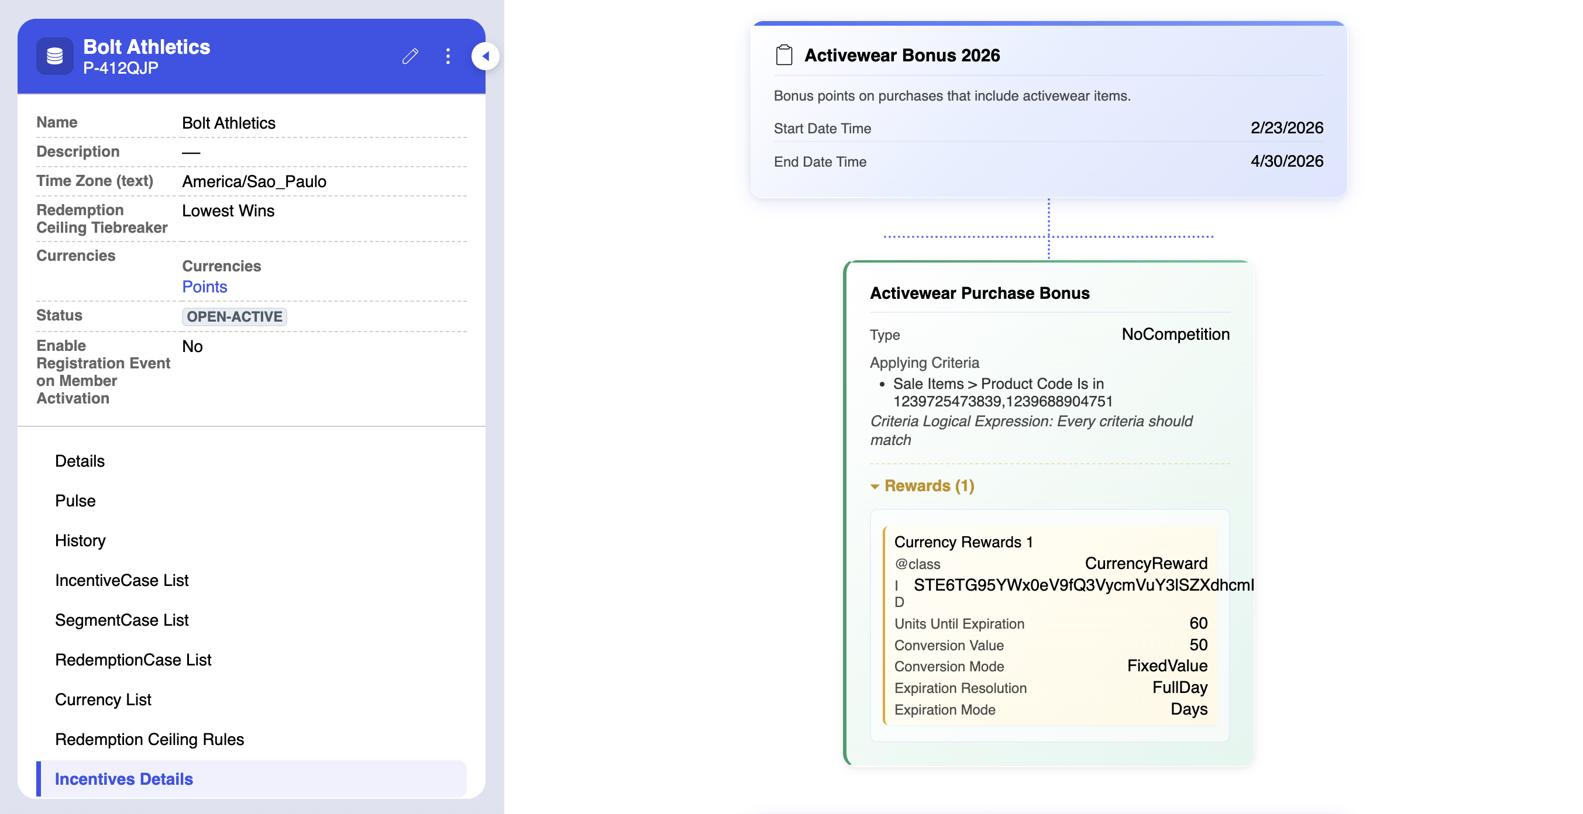This screenshot has width=1583, height=814.
Task: Click the clipboard icon beside Activewear Bonus 2026
Action: click(x=783, y=56)
